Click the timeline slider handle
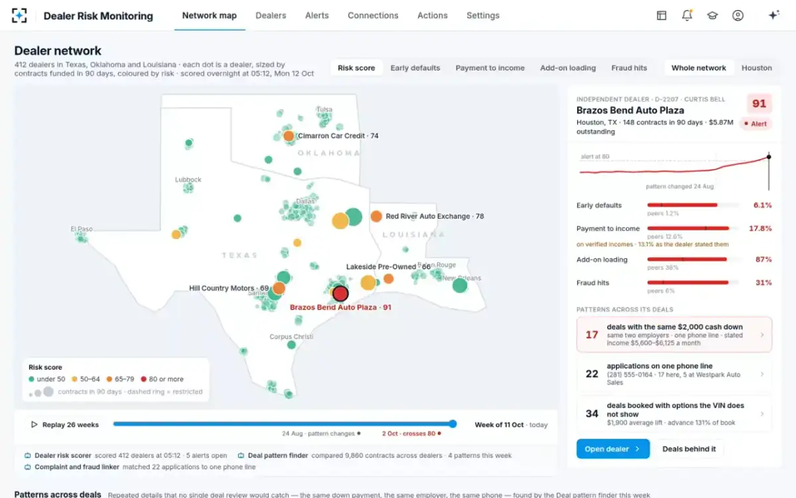The image size is (796, 498). (x=452, y=424)
